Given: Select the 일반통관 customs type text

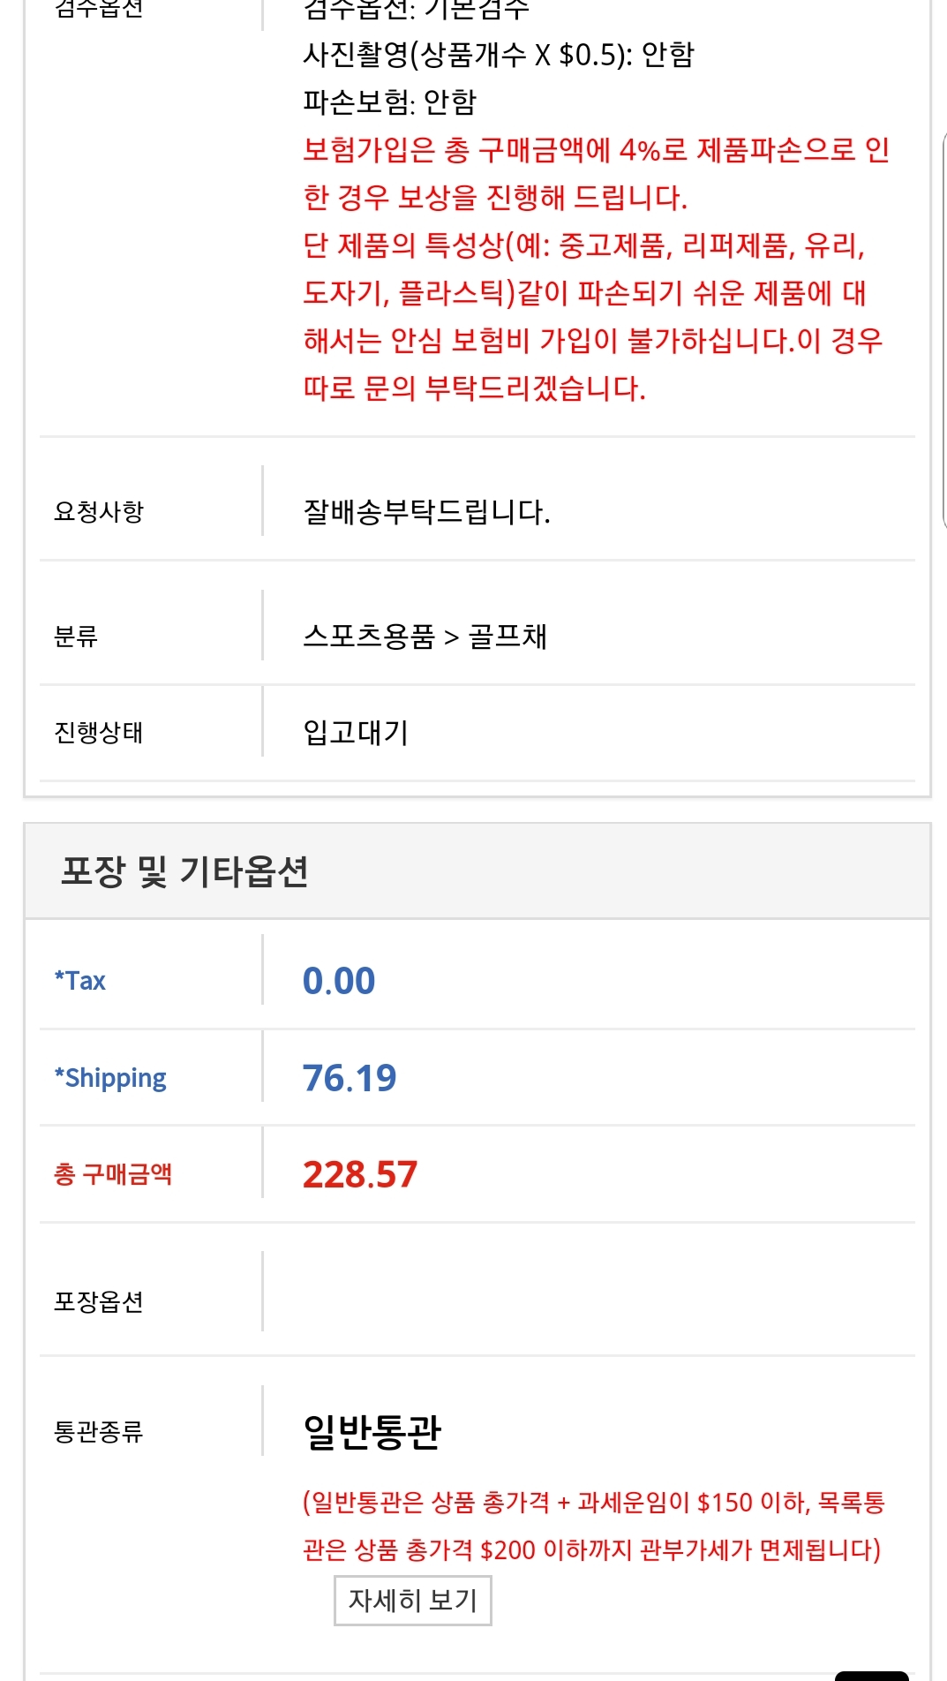Looking at the screenshot, I should coord(372,1431).
